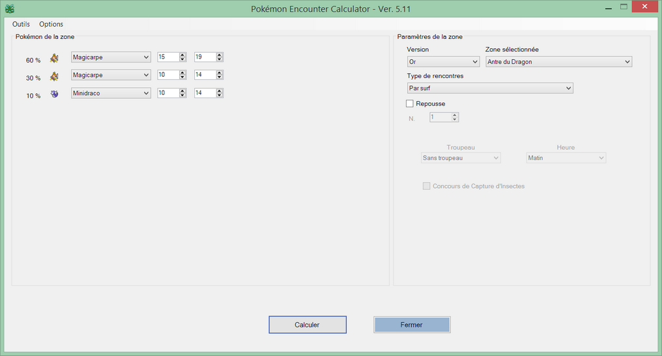
Task: Open the Version dropdown showing Or
Action: tap(443, 62)
